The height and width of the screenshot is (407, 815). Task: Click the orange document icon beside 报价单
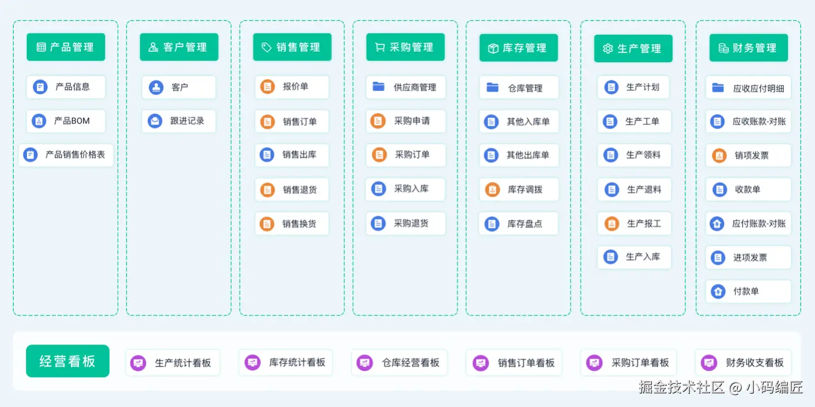(x=267, y=87)
